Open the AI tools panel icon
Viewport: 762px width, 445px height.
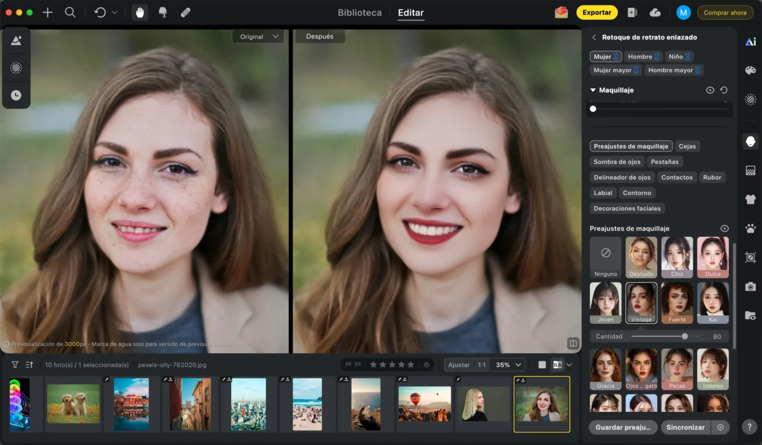(751, 42)
